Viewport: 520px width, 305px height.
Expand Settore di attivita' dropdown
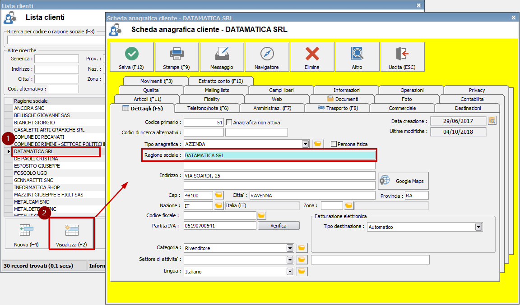290,259
